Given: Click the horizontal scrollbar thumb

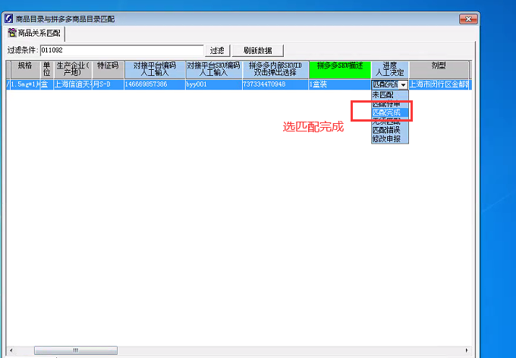Looking at the screenshot, I should (x=76, y=350).
